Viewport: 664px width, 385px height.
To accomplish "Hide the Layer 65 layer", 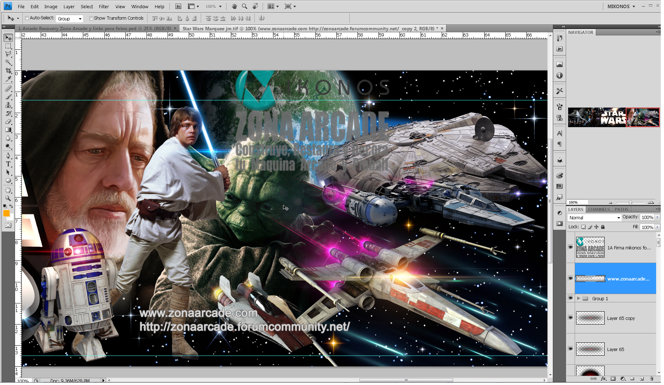I will pyautogui.click(x=570, y=349).
